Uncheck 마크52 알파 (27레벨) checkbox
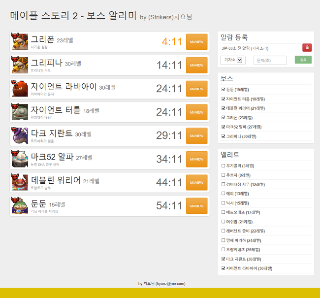 (223, 127)
